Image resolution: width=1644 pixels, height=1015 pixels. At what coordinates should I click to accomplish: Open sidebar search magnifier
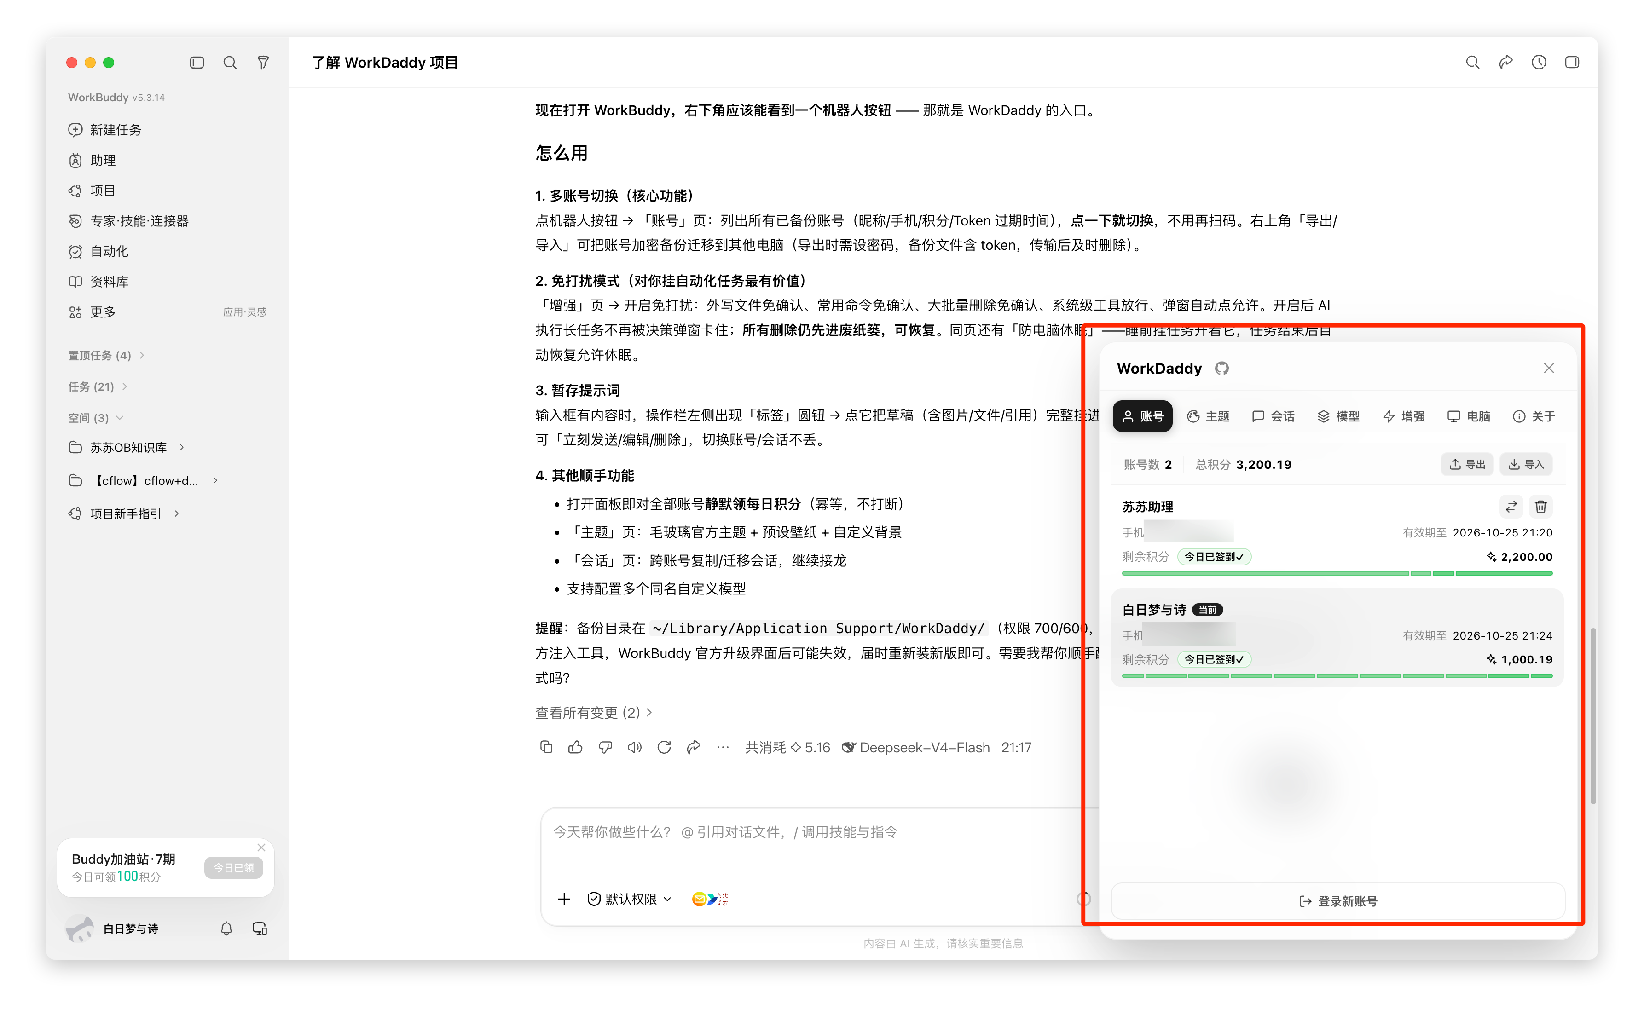click(x=230, y=63)
